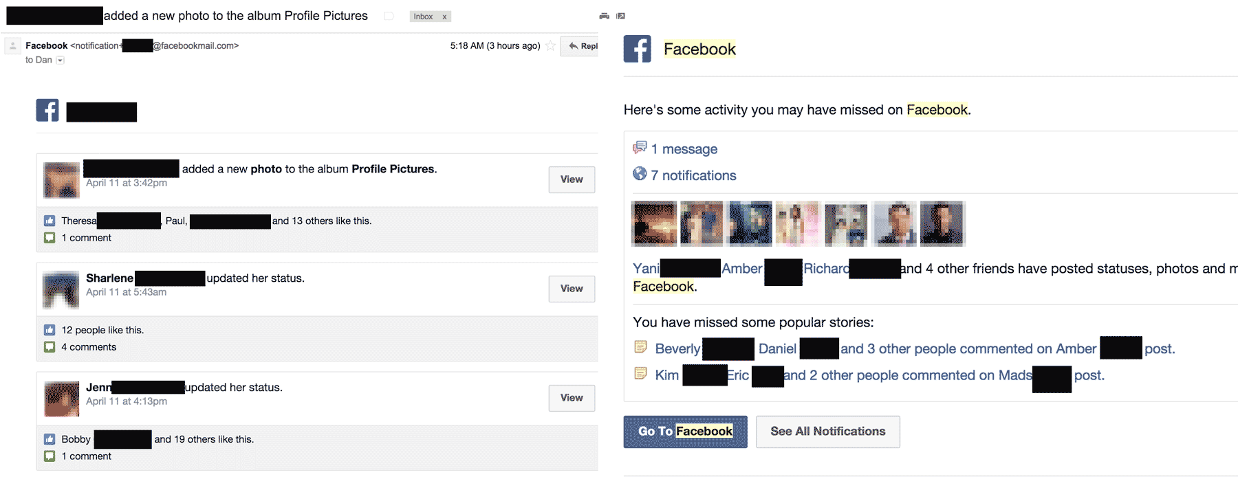
Task: Open Jenn's profile thumbnail
Action: (61, 399)
